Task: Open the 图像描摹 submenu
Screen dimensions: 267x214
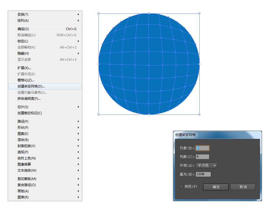Action: pyautogui.click(x=24, y=164)
